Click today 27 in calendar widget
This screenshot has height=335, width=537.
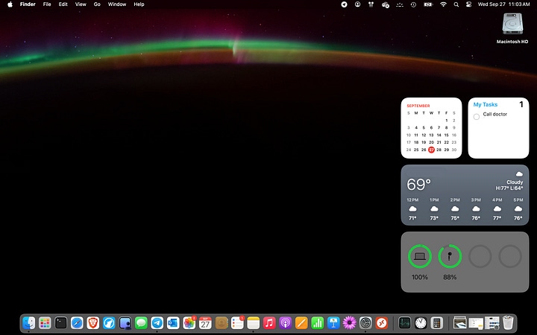pyautogui.click(x=431, y=150)
